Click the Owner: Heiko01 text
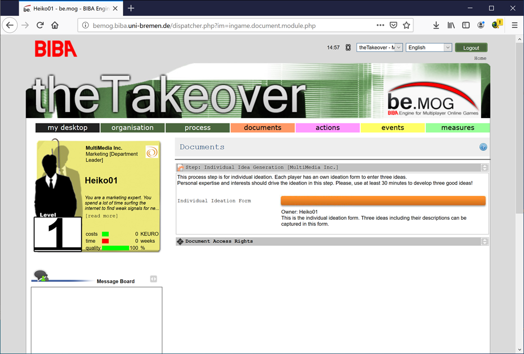This screenshot has width=524, height=354. point(299,212)
